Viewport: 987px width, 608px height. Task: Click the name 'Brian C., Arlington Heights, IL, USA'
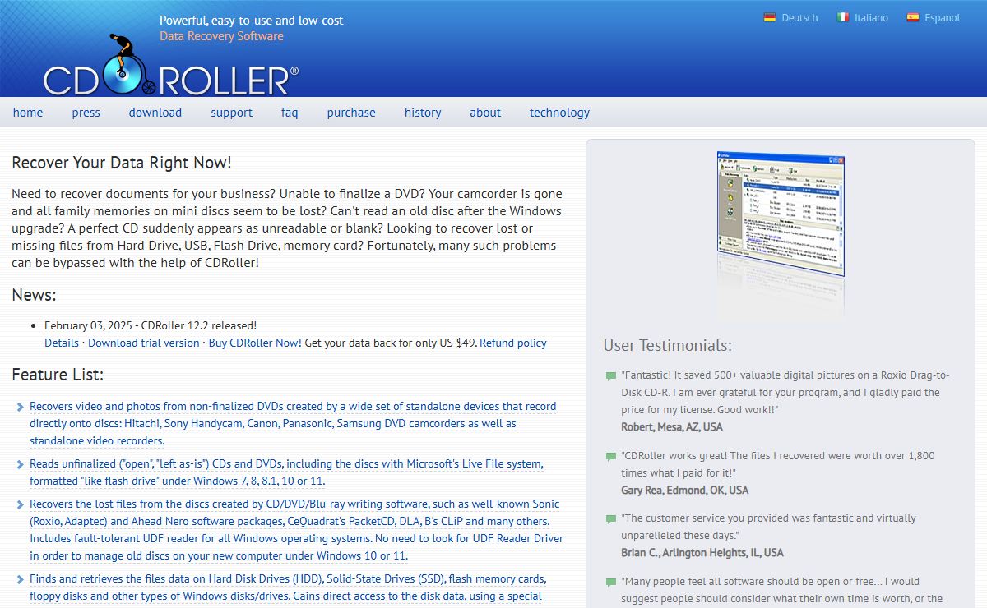coord(702,553)
